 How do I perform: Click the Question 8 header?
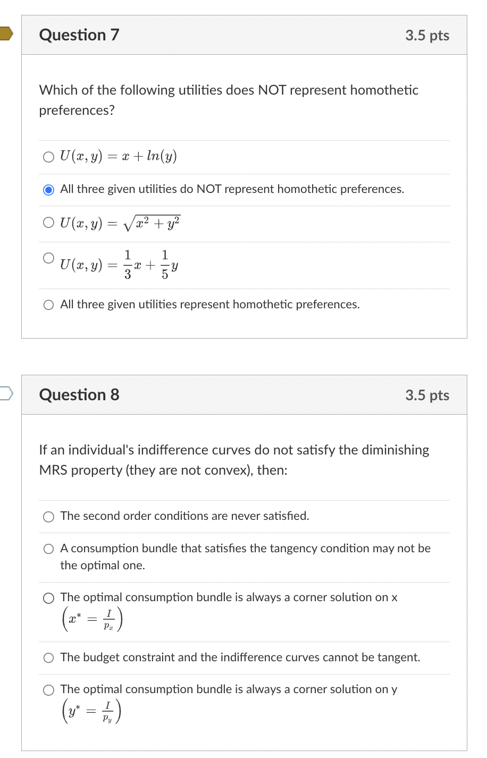pyautogui.click(x=80, y=394)
